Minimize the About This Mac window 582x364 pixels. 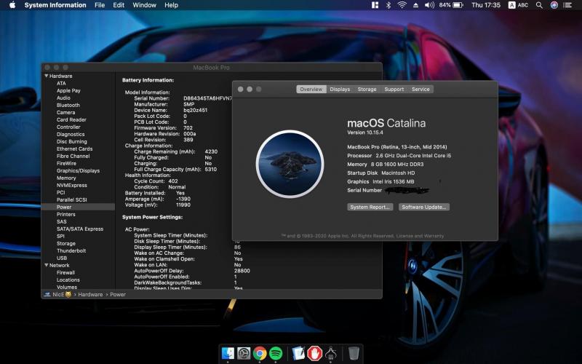coord(250,89)
